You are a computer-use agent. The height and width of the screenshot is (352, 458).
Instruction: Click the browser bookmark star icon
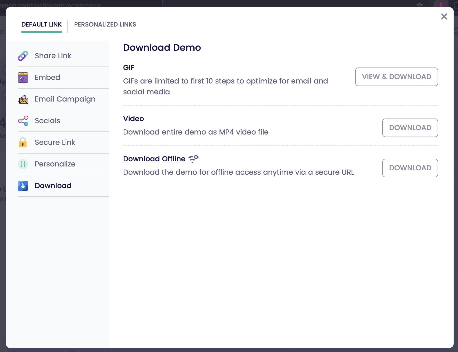tap(420, 5)
